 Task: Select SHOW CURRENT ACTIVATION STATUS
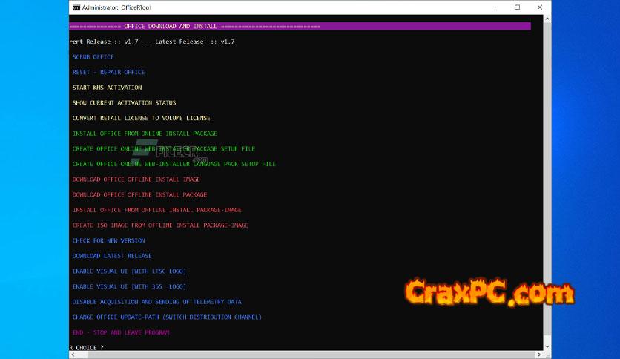tap(124, 103)
